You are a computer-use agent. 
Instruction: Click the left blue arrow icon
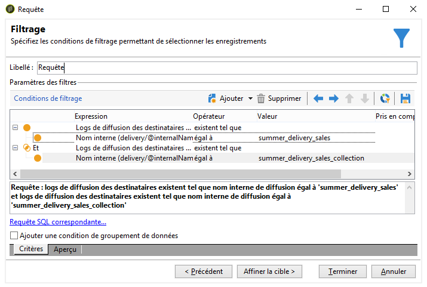[318, 98]
